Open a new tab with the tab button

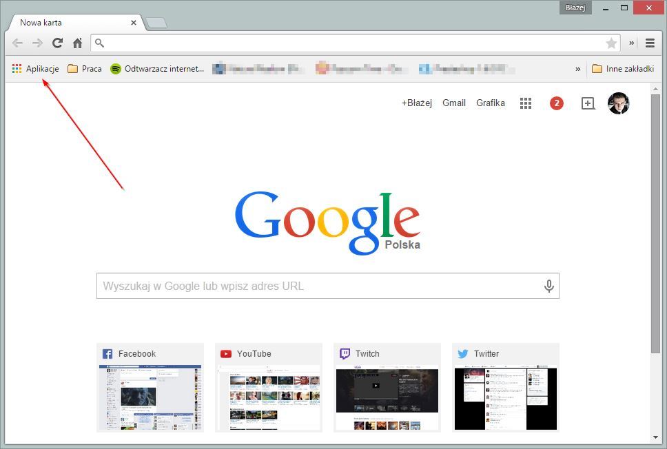click(156, 23)
